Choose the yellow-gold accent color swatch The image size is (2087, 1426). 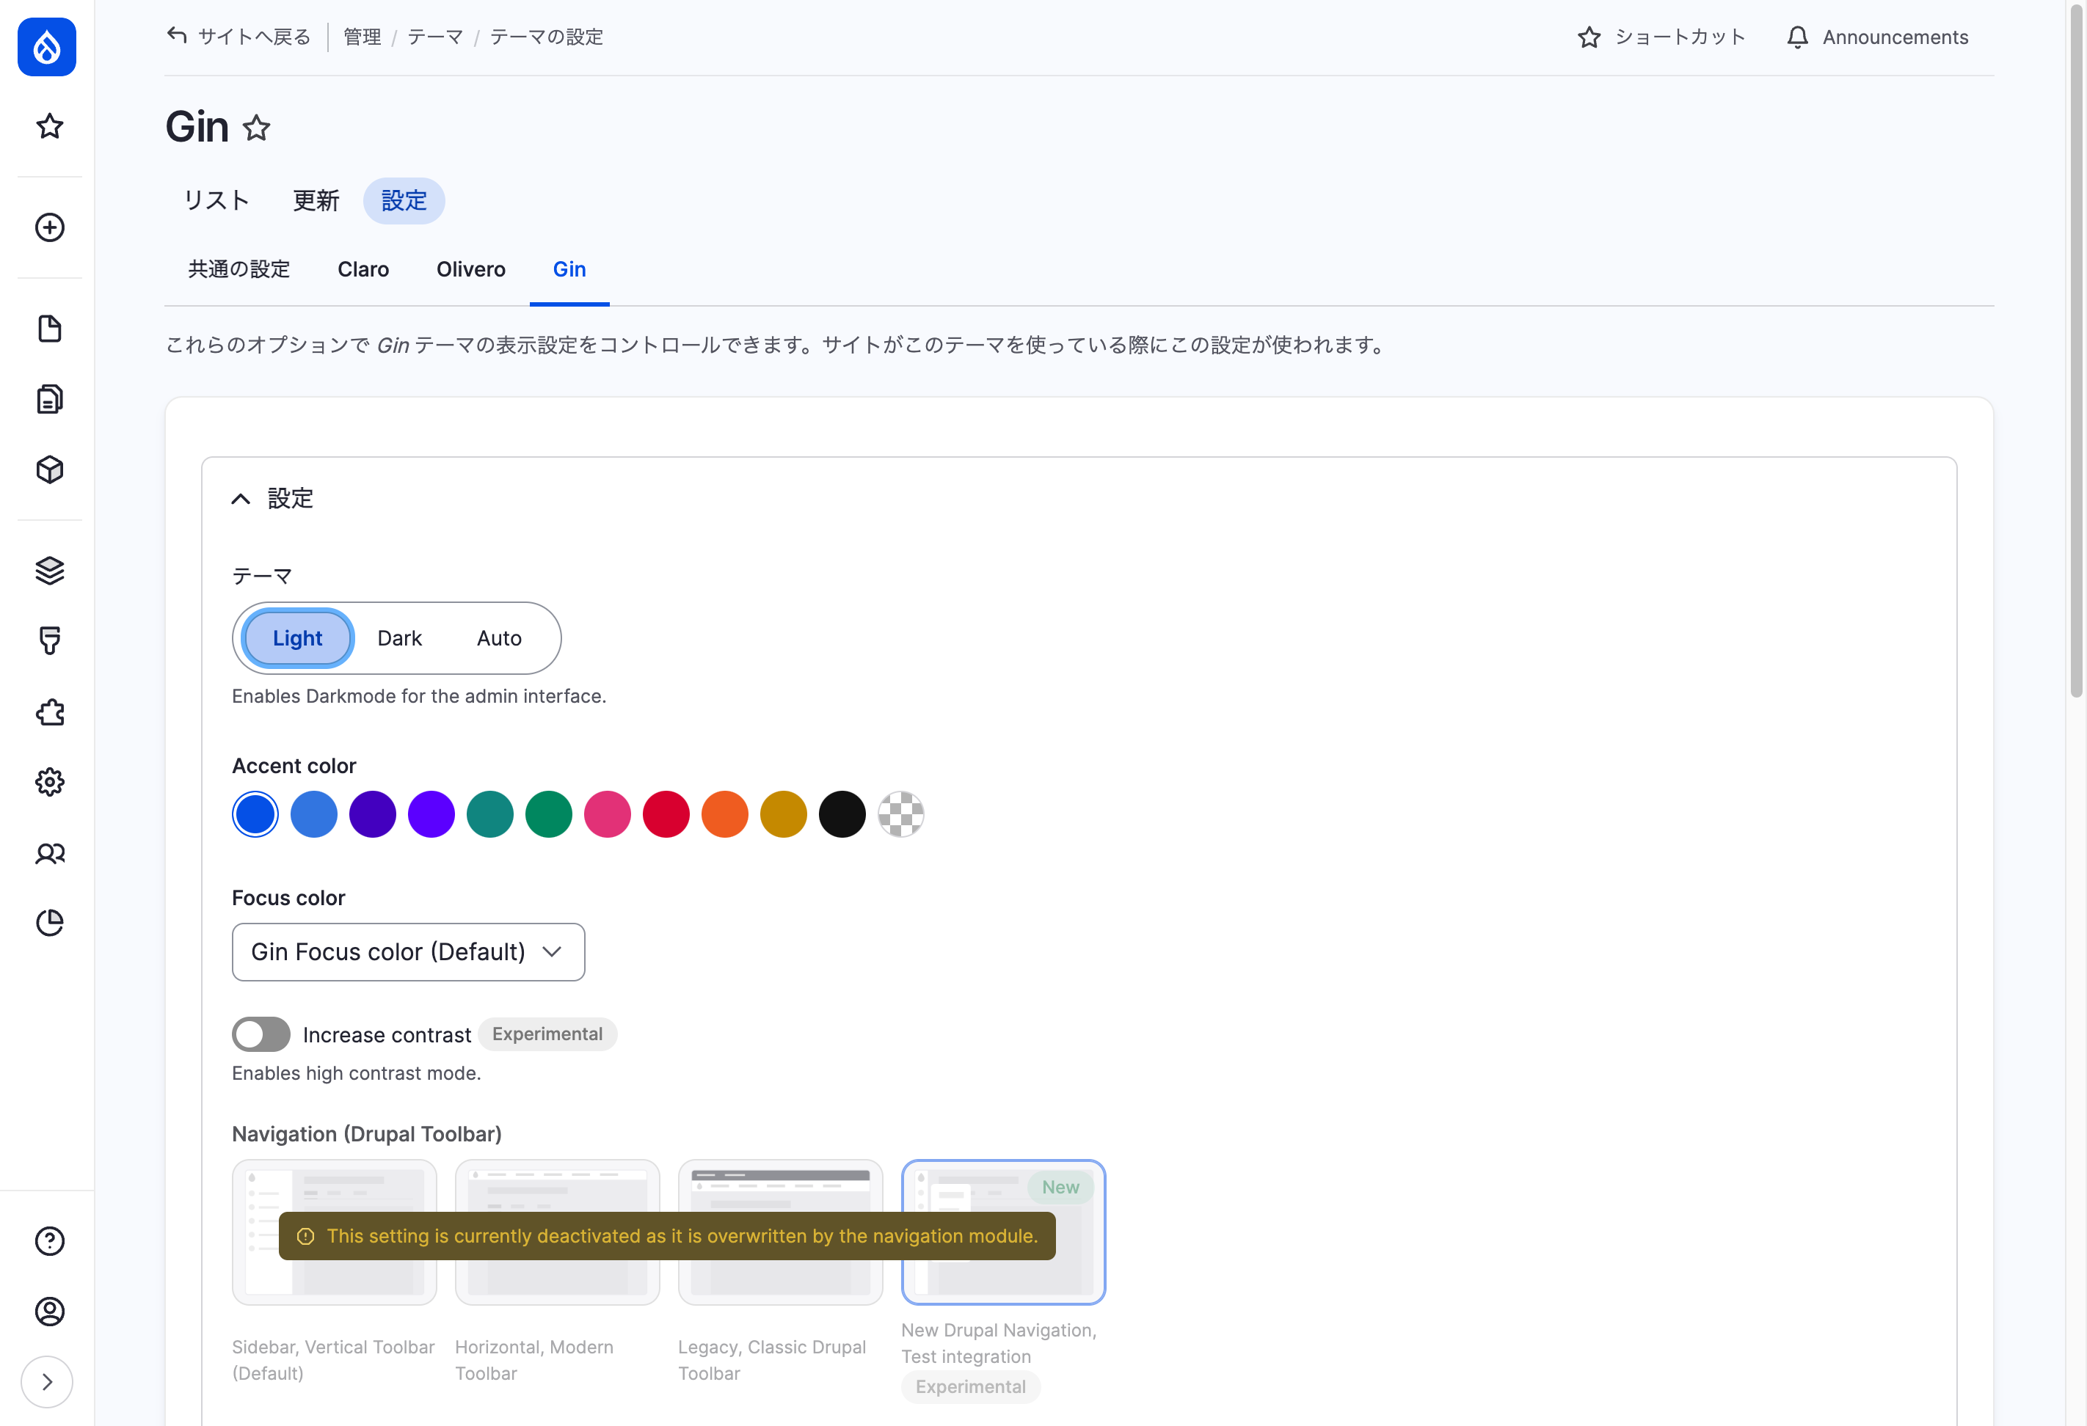tap(783, 815)
